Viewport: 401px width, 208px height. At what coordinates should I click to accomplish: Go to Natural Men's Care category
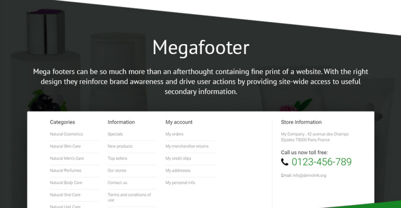(67, 158)
